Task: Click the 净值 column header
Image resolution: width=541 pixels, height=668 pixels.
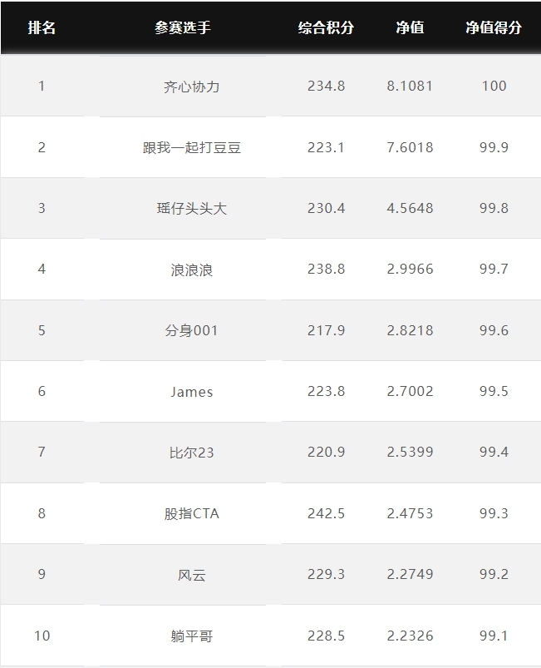Action: pyautogui.click(x=410, y=27)
